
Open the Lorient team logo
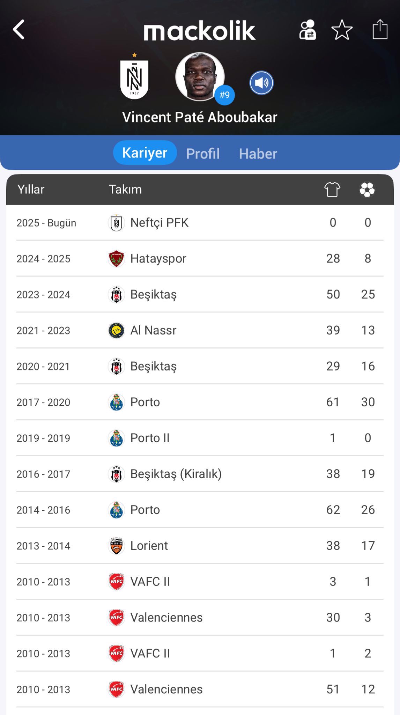coord(116,546)
